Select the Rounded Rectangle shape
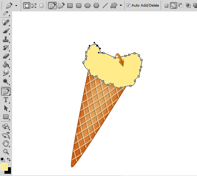 (79, 5)
